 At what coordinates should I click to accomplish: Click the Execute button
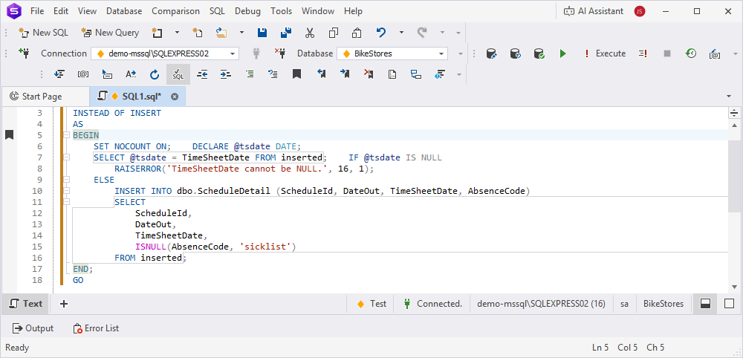coord(604,53)
